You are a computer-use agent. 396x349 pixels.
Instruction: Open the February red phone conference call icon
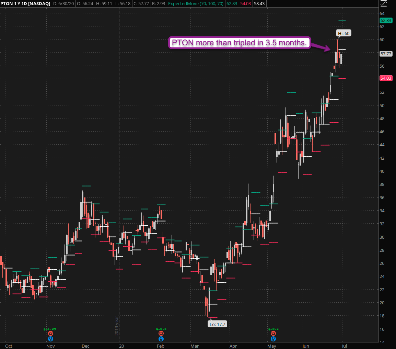161,334
